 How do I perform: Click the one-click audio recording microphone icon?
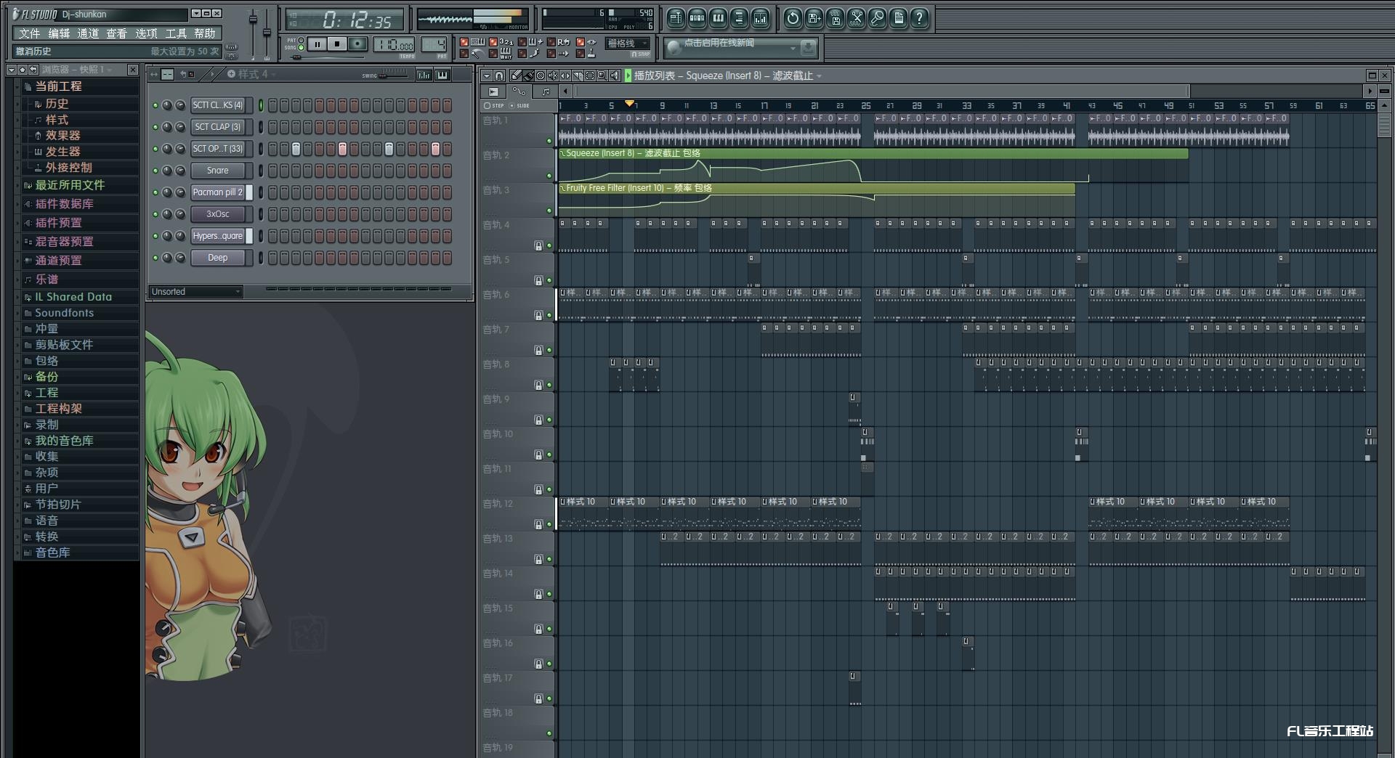pos(877,18)
